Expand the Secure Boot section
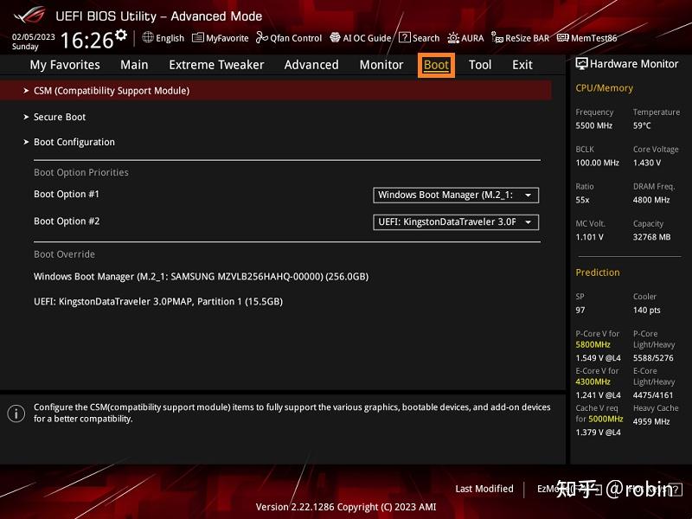 pyautogui.click(x=59, y=117)
